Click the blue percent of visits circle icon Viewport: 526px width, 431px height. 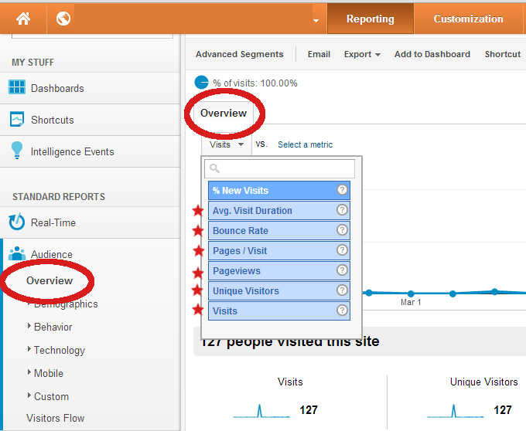[202, 83]
